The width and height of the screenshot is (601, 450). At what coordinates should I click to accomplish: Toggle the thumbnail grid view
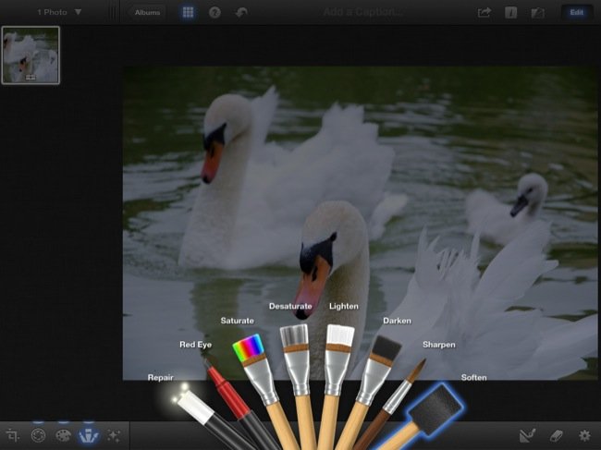point(188,13)
